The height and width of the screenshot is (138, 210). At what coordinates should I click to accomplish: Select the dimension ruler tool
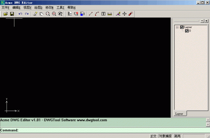click(x=110, y=14)
